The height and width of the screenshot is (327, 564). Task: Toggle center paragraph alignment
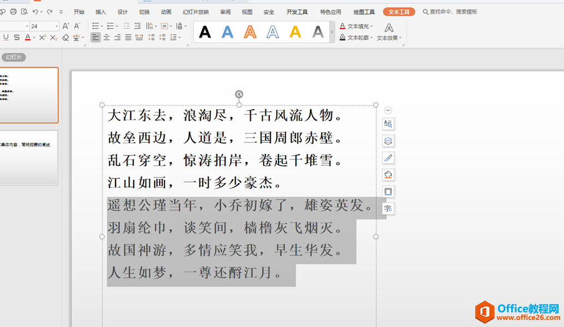click(108, 37)
